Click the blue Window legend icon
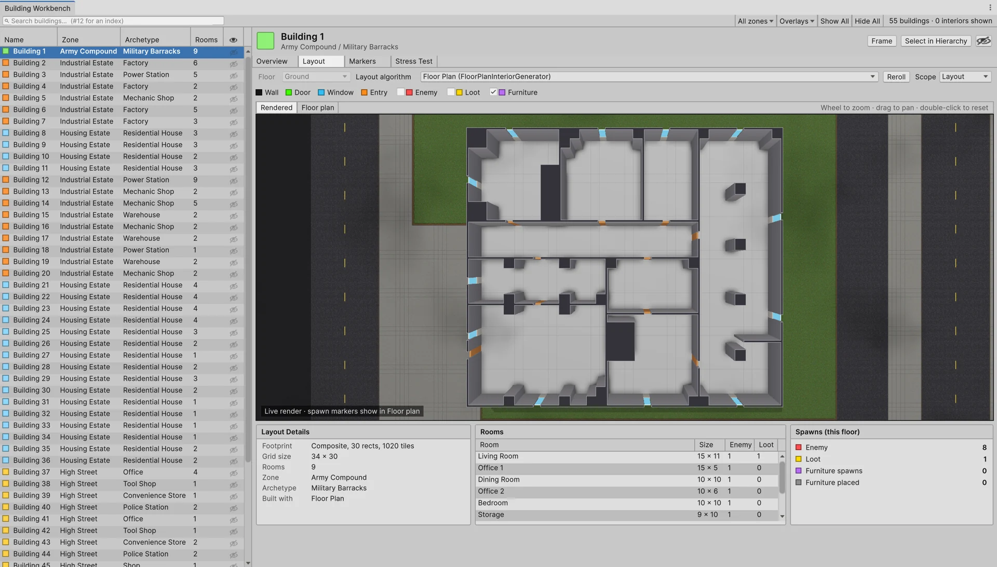Screen dimensions: 997x567 tap(321, 92)
